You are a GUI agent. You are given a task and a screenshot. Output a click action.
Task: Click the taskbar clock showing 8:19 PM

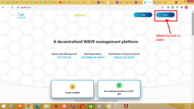[x=188, y=106]
